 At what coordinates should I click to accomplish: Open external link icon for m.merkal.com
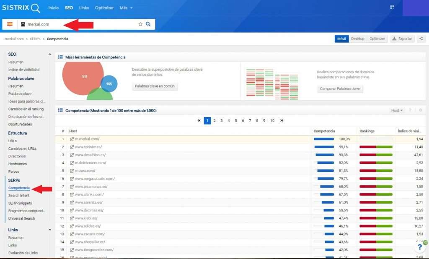point(72,139)
